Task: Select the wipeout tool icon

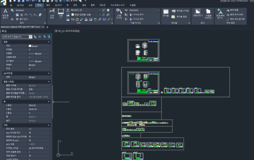Action: (198, 13)
